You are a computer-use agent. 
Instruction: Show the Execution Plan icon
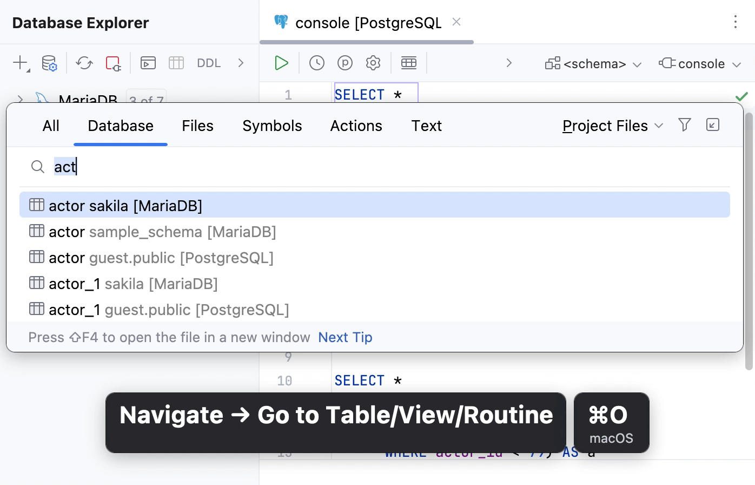[346, 63]
